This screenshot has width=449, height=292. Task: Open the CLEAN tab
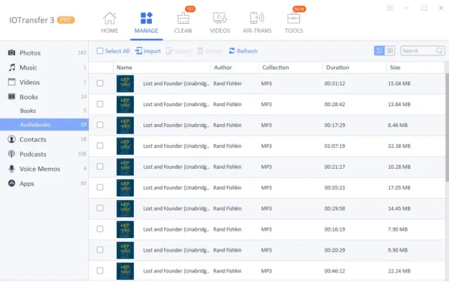tap(183, 23)
